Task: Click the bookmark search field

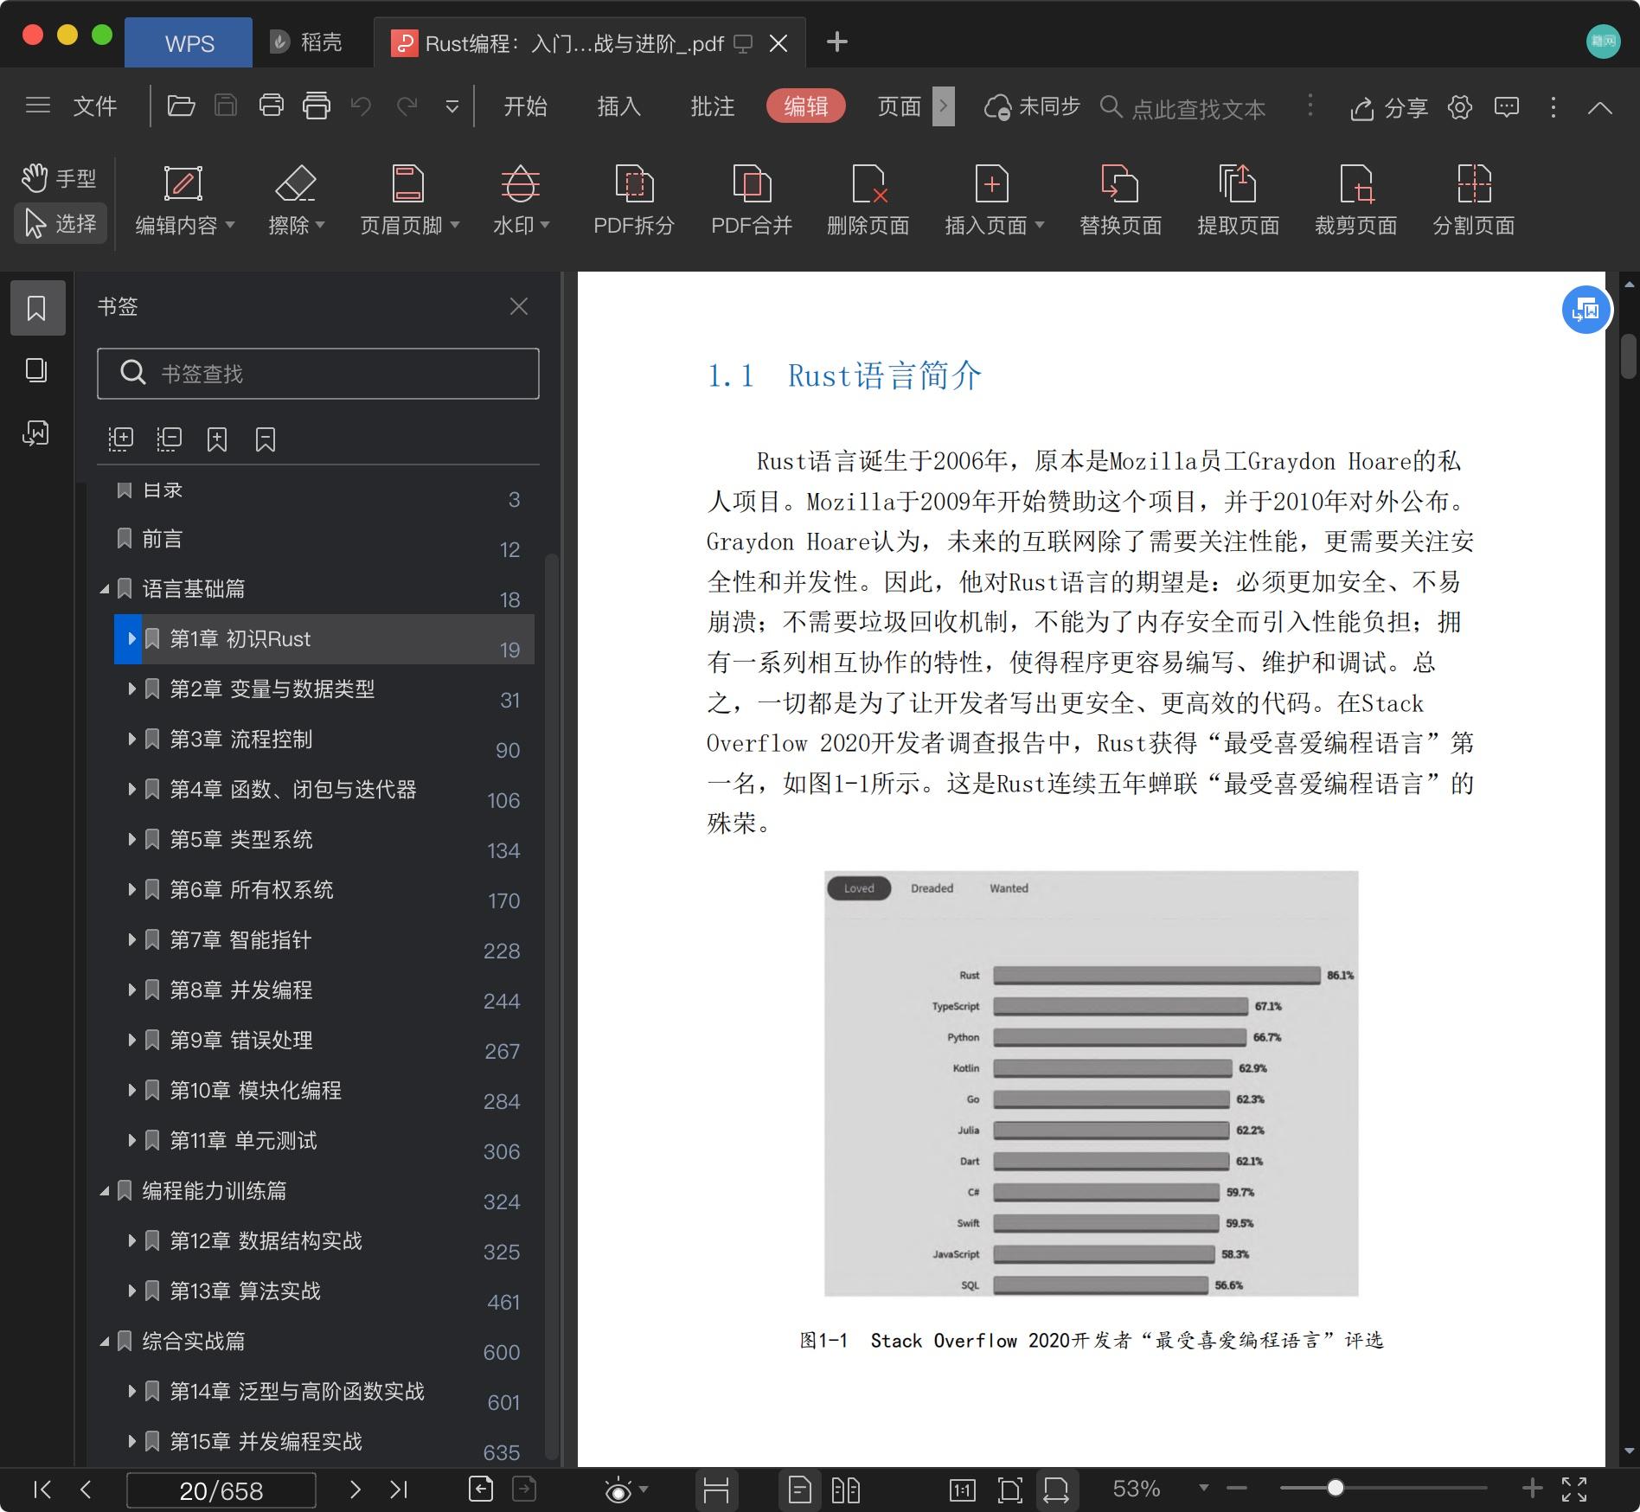Action: coord(318,374)
